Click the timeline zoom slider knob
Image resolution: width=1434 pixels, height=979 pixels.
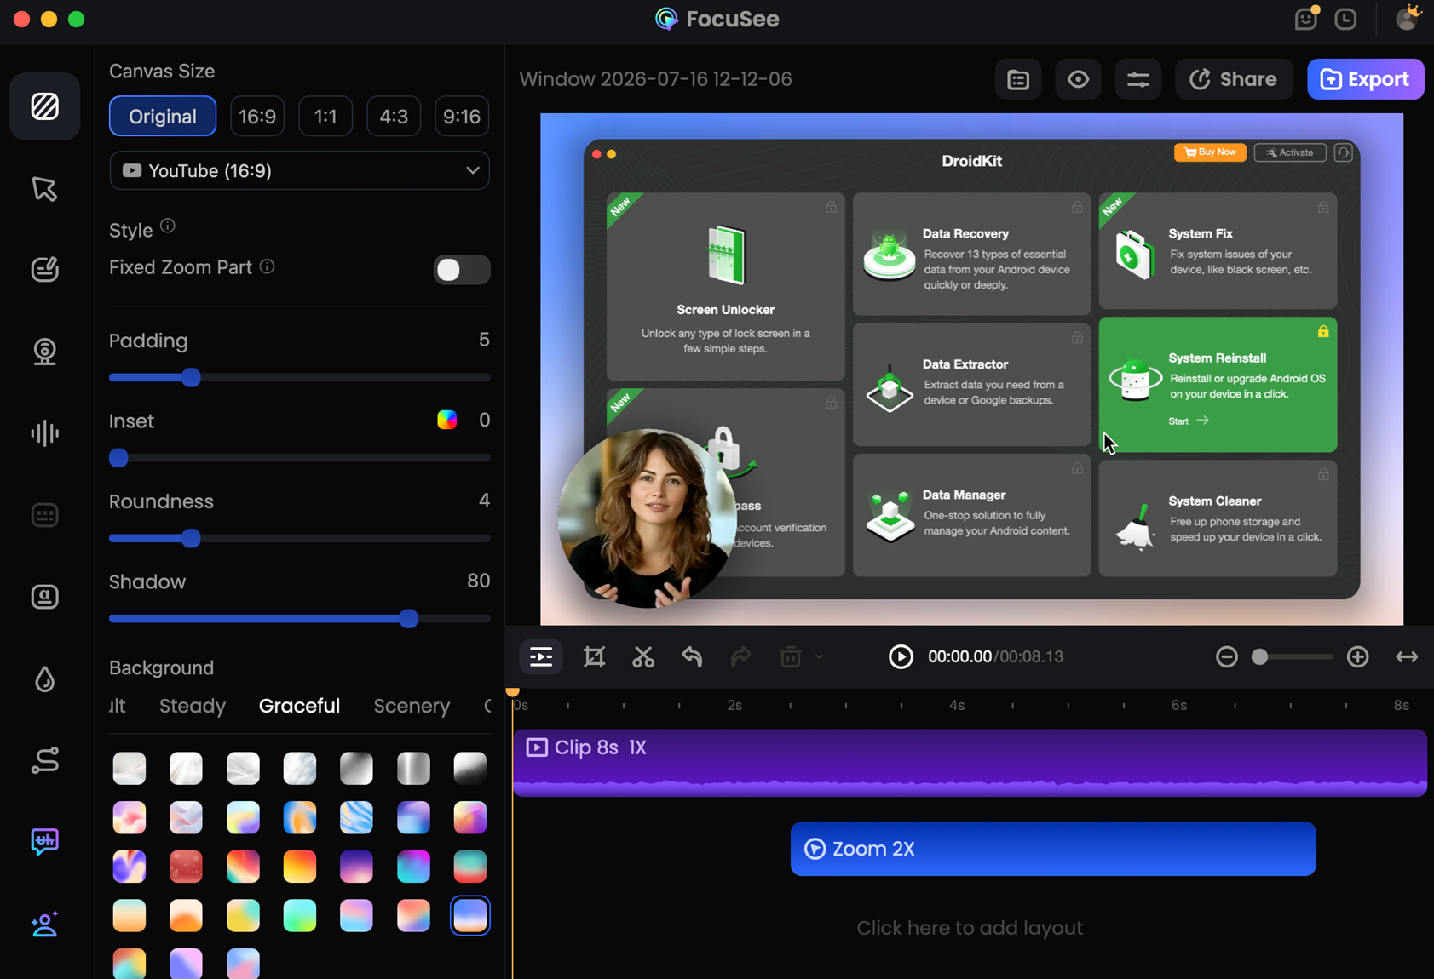(x=1259, y=656)
